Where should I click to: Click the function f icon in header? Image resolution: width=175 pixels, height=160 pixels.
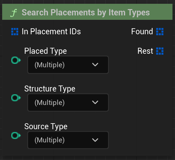pos(13,13)
